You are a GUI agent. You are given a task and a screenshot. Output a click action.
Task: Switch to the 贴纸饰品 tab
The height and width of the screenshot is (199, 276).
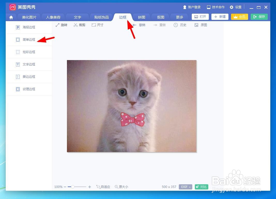click(x=101, y=17)
